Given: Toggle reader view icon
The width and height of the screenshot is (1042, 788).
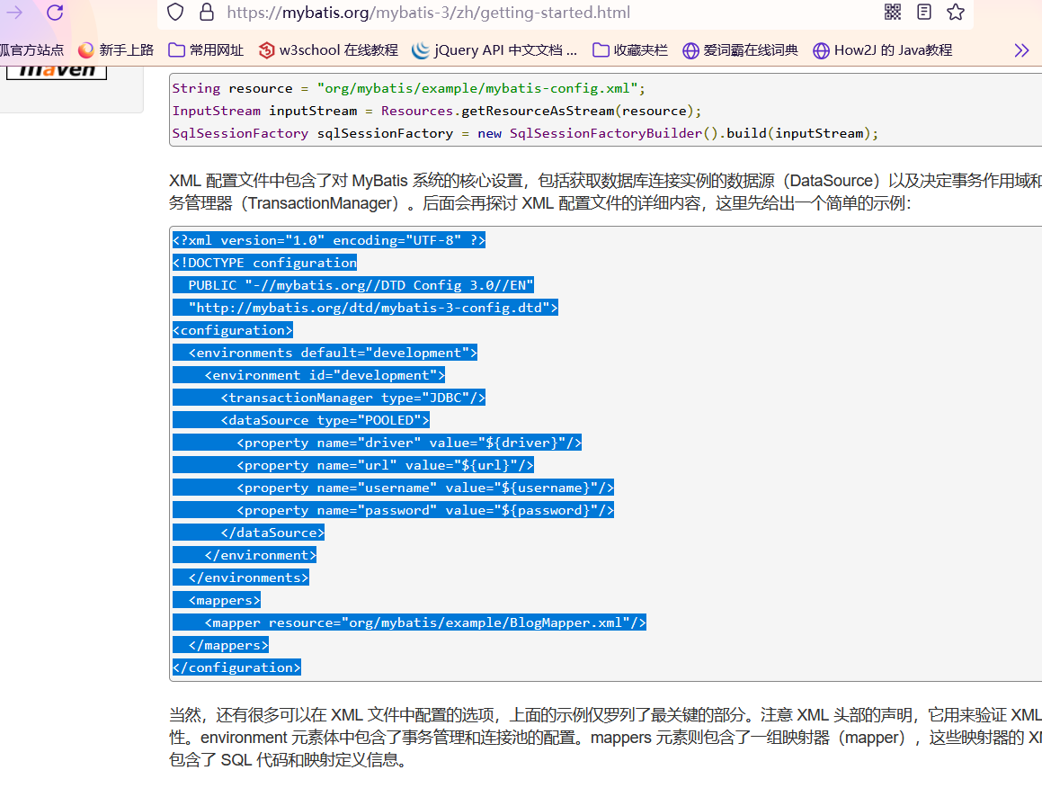Looking at the screenshot, I should click(923, 12).
